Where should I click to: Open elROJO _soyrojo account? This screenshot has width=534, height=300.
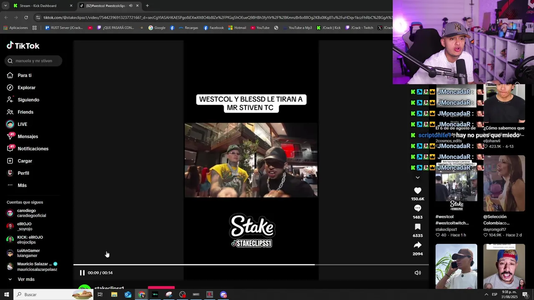coord(24,226)
